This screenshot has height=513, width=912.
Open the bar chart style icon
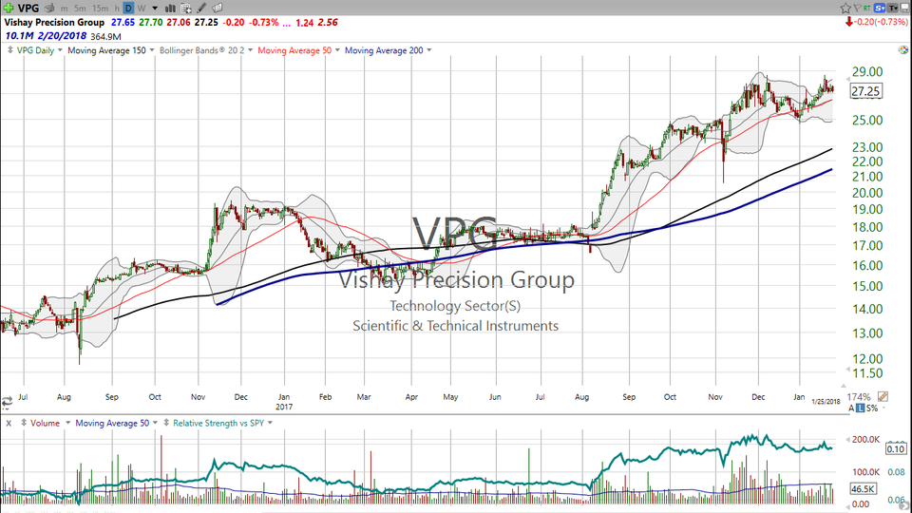tap(170, 9)
